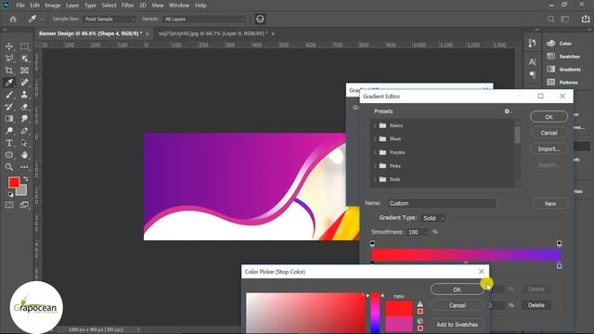Select the Smudge tool
Screen dimensions: 594x334
[x=24, y=119]
